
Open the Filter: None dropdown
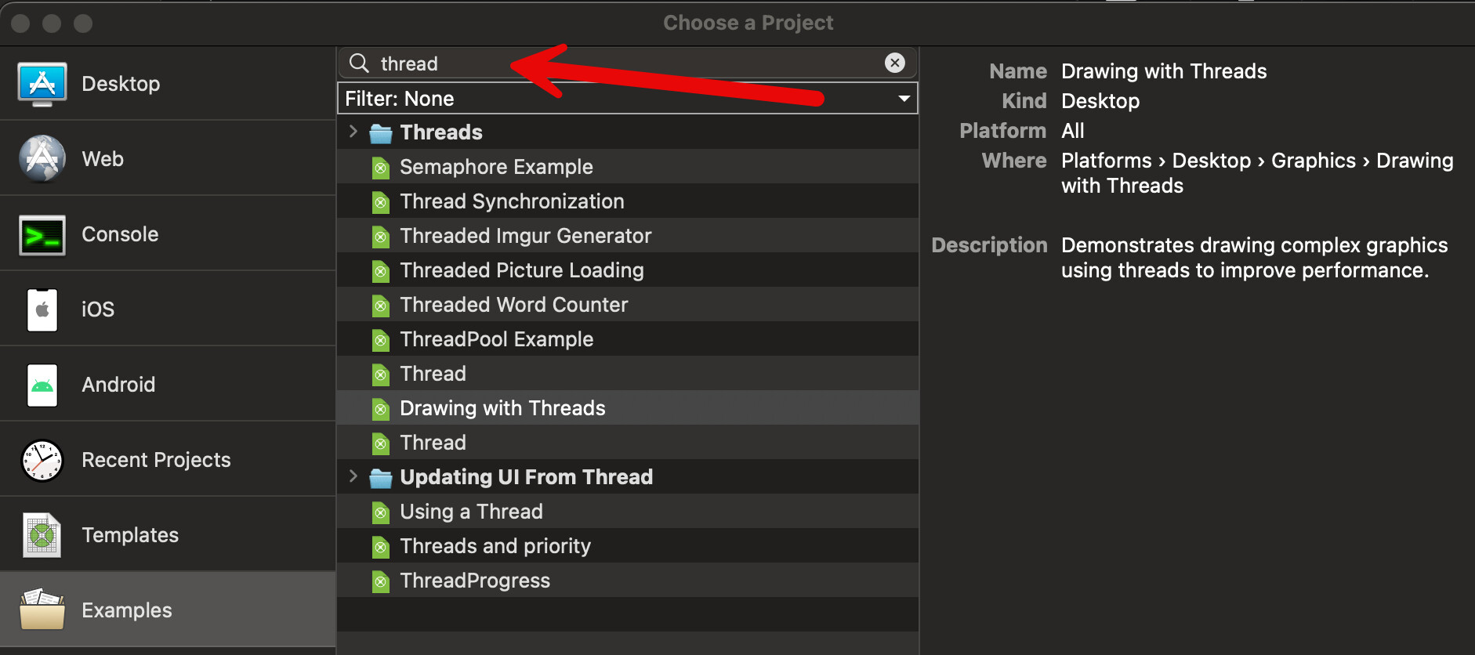pos(627,99)
